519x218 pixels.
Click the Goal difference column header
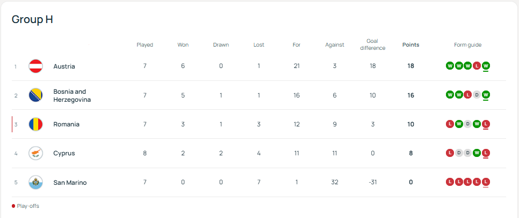tap(372, 44)
